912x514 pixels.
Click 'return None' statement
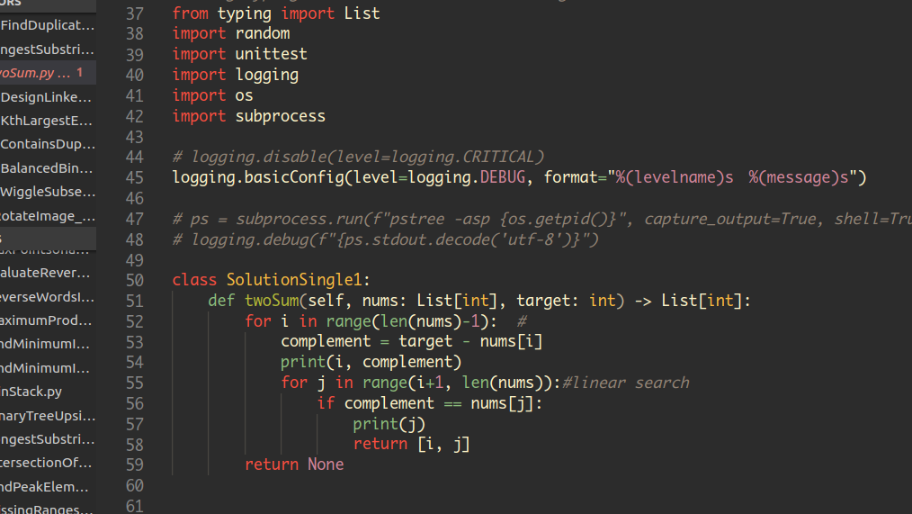coord(294,464)
